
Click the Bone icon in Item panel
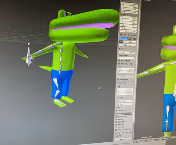click(x=117, y=104)
